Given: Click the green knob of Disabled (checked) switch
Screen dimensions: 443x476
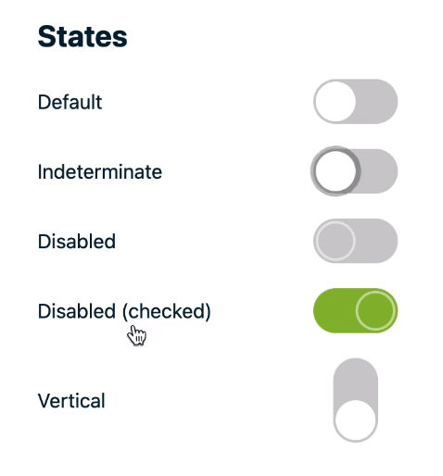Looking at the screenshot, I should click(375, 310).
